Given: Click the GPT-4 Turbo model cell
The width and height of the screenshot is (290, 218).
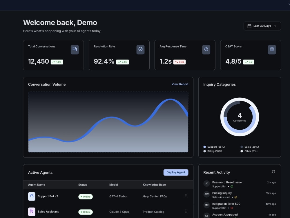Looking at the screenshot, I should click(x=118, y=196).
